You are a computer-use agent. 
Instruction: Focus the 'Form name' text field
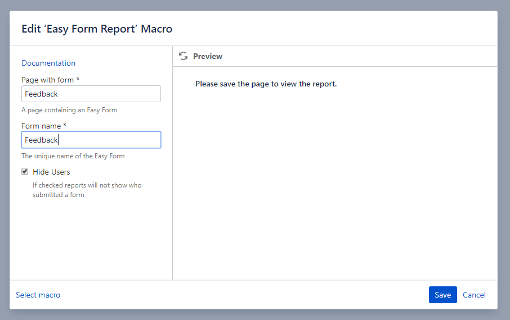click(91, 140)
